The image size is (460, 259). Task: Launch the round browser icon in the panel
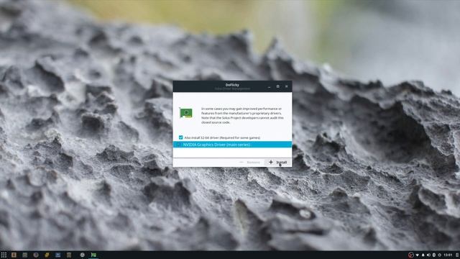(x=36, y=255)
